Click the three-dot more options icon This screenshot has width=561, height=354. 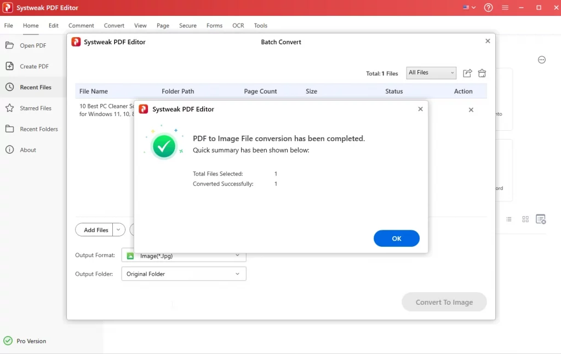[542, 60]
